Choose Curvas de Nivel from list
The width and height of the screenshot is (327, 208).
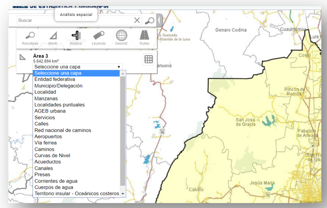tap(52, 156)
